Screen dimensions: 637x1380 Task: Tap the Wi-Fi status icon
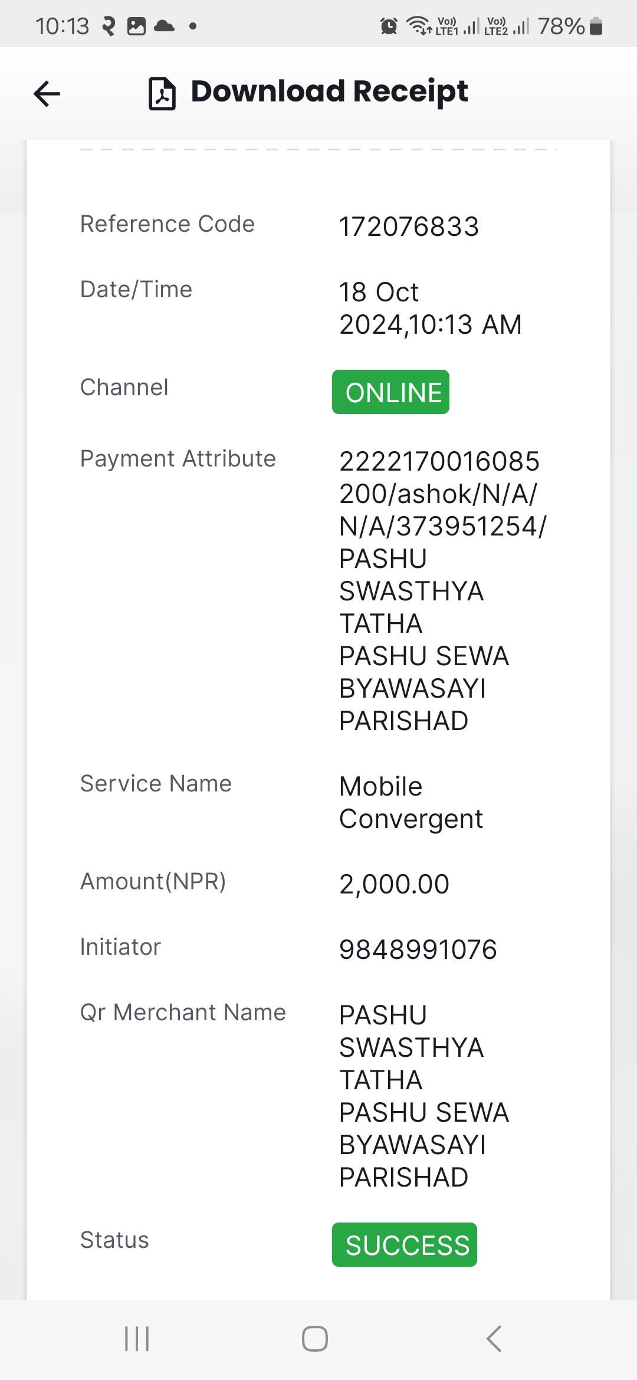tap(419, 26)
